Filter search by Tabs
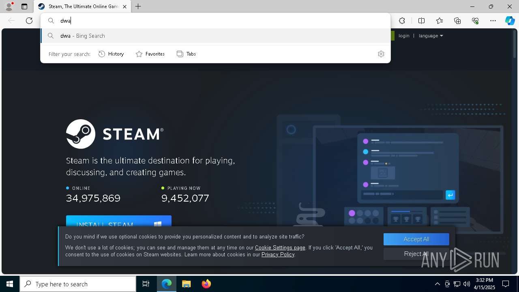Image resolution: width=519 pixels, height=292 pixels. [x=187, y=54]
